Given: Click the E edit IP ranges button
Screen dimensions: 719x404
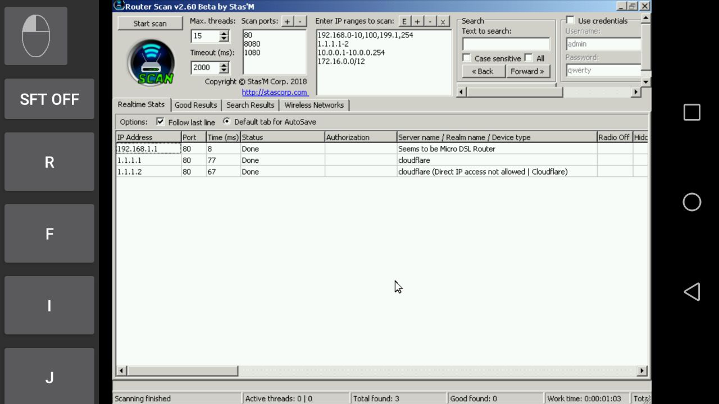Looking at the screenshot, I should pos(404,21).
